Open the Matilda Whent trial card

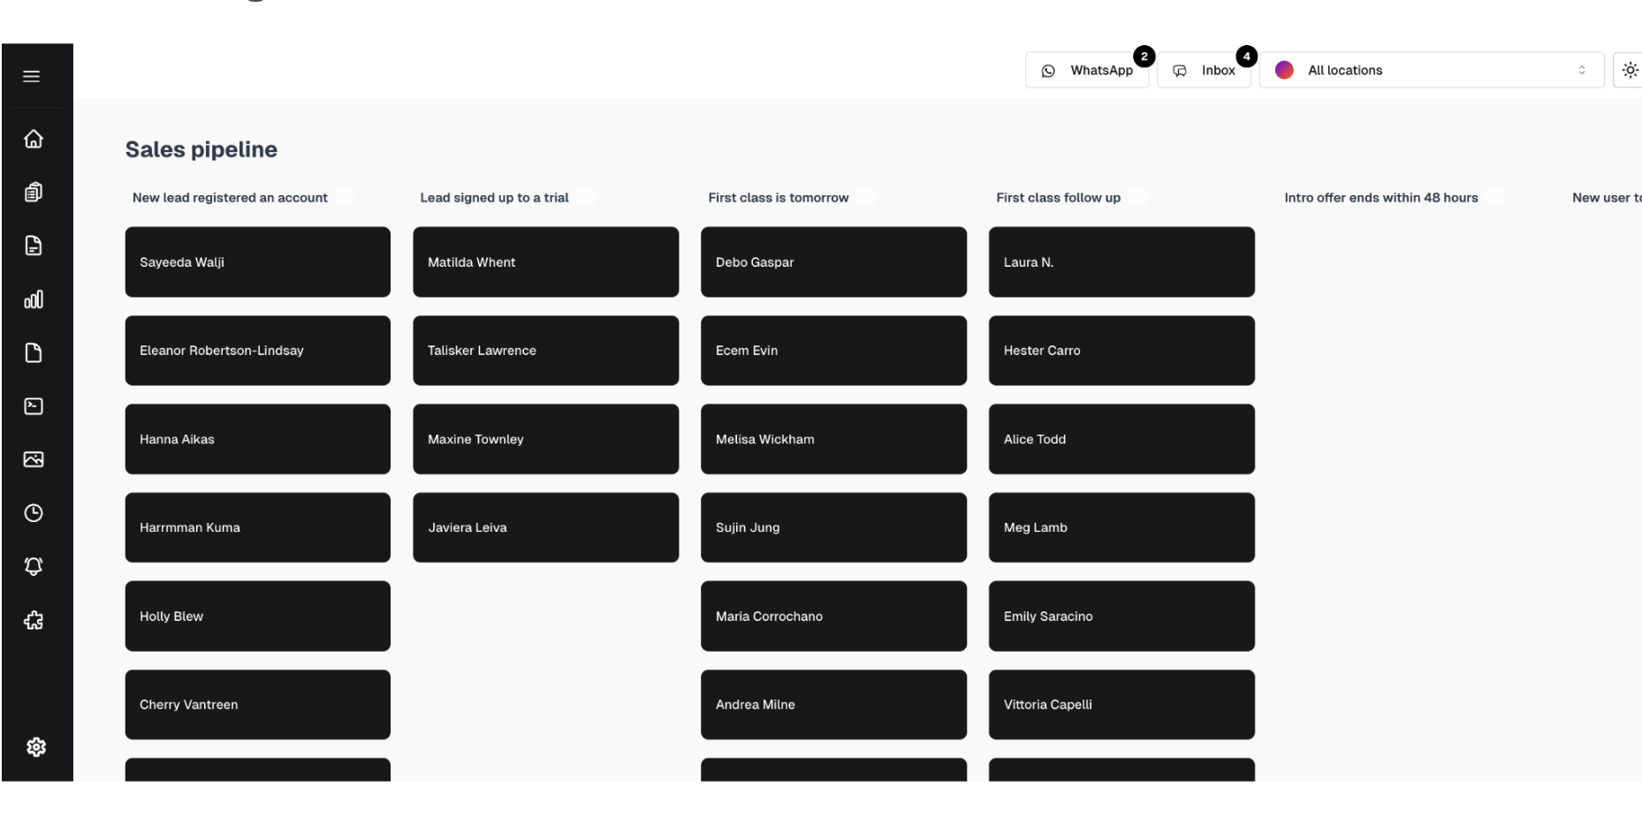click(545, 262)
